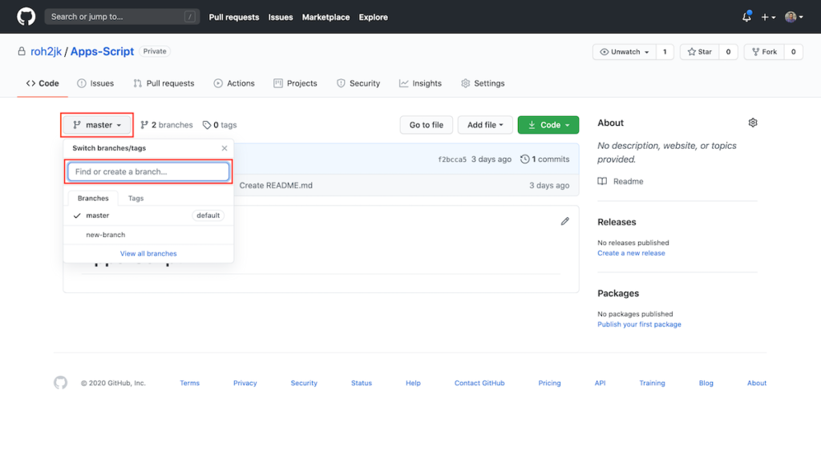Viewport: 821px width, 455px height.
Task: Select the Branches tab in popup
Action: pyautogui.click(x=93, y=198)
